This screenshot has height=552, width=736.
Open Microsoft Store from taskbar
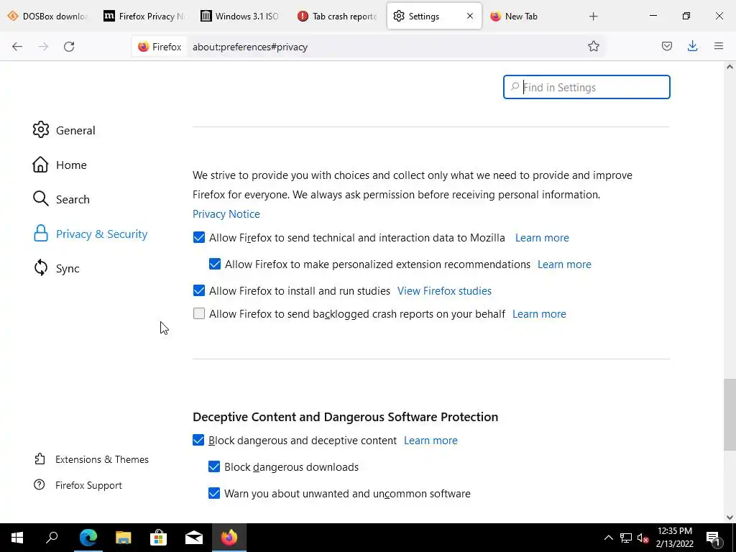[x=159, y=538]
